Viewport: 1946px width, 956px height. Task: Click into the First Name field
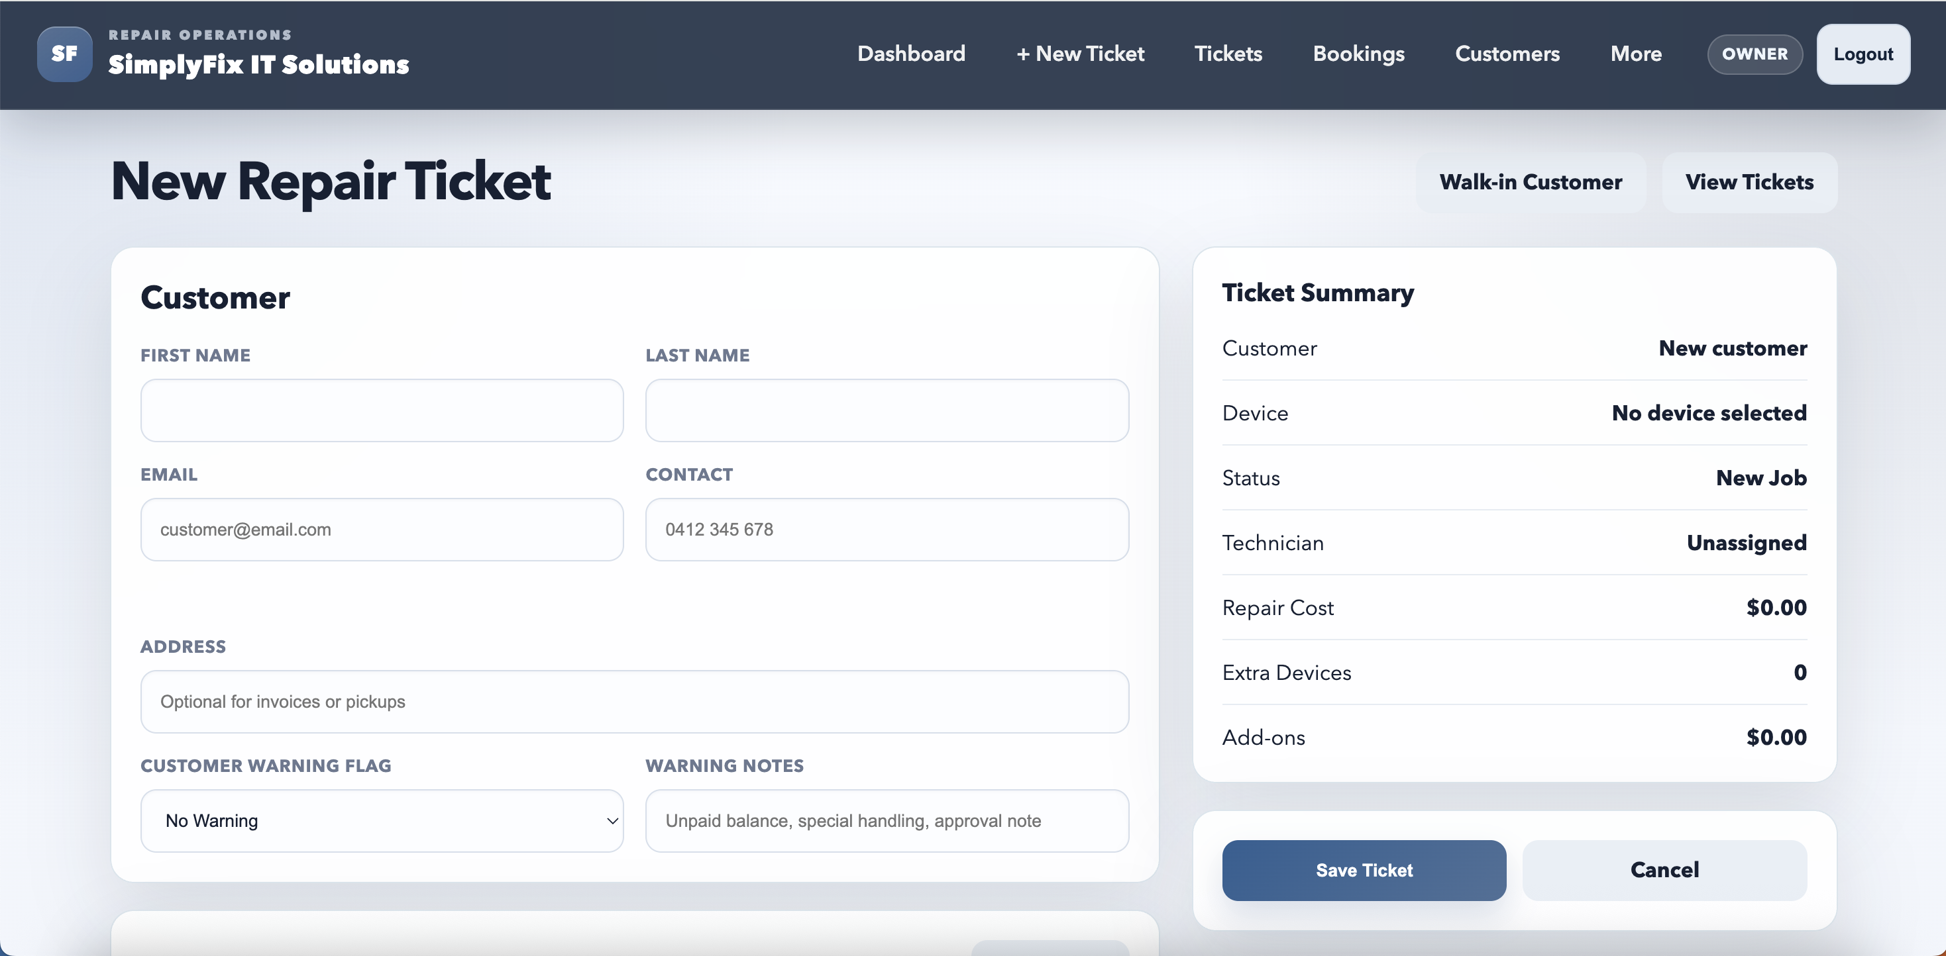coord(382,410)
